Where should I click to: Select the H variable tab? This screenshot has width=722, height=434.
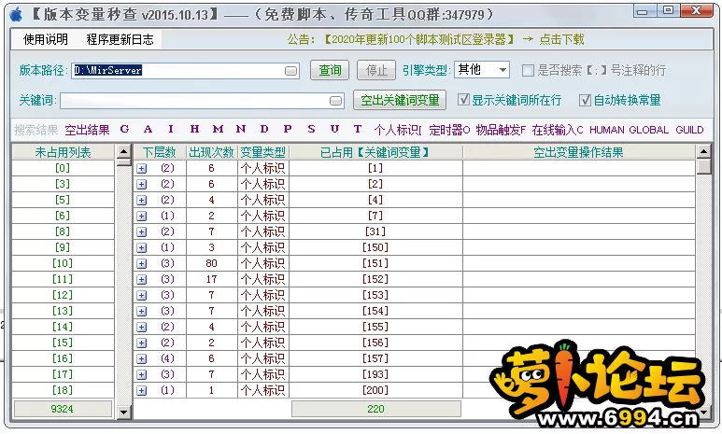coord(195,130)
